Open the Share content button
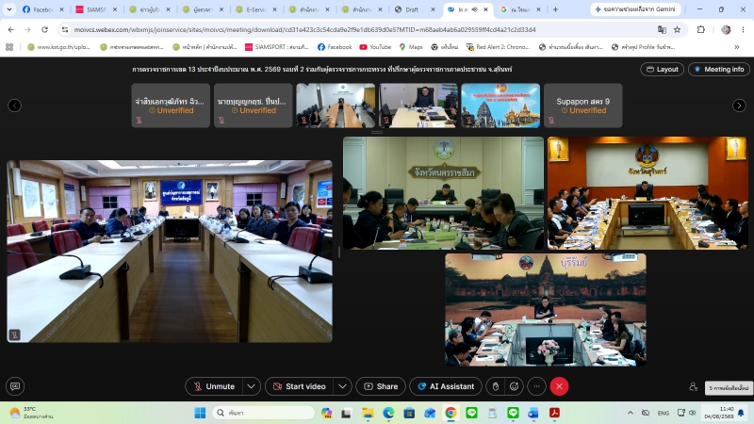 (381, 386)
